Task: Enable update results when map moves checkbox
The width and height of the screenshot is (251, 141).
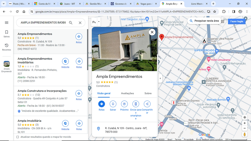Action: [18, 137]
